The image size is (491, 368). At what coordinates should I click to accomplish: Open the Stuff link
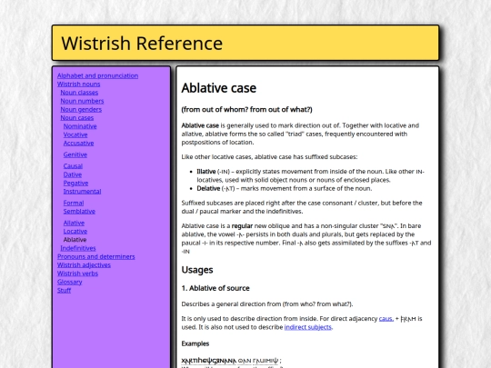pyautogui.click(x=64, y=291)
